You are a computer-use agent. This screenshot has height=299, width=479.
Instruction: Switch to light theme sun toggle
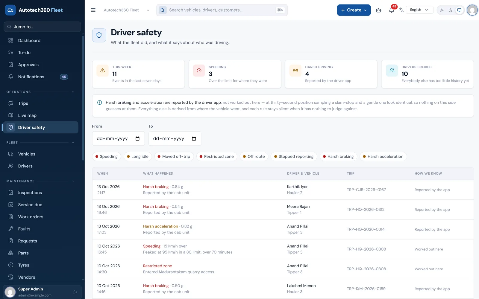[x=442, y=10]
